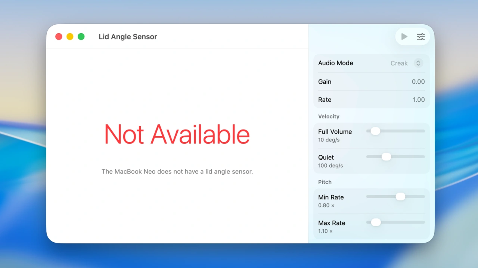The image size is (478, 268).
Task: Move the Quiet velocity slider
Action: click(x=386, y=157)
